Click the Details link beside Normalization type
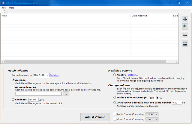The image size is (192, 124). (55, 75)
